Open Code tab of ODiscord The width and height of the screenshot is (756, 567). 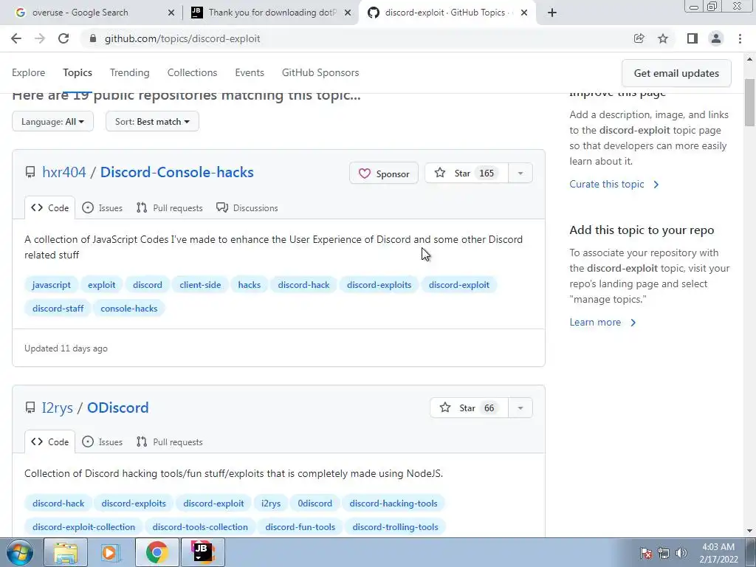[x=49, y=441]
